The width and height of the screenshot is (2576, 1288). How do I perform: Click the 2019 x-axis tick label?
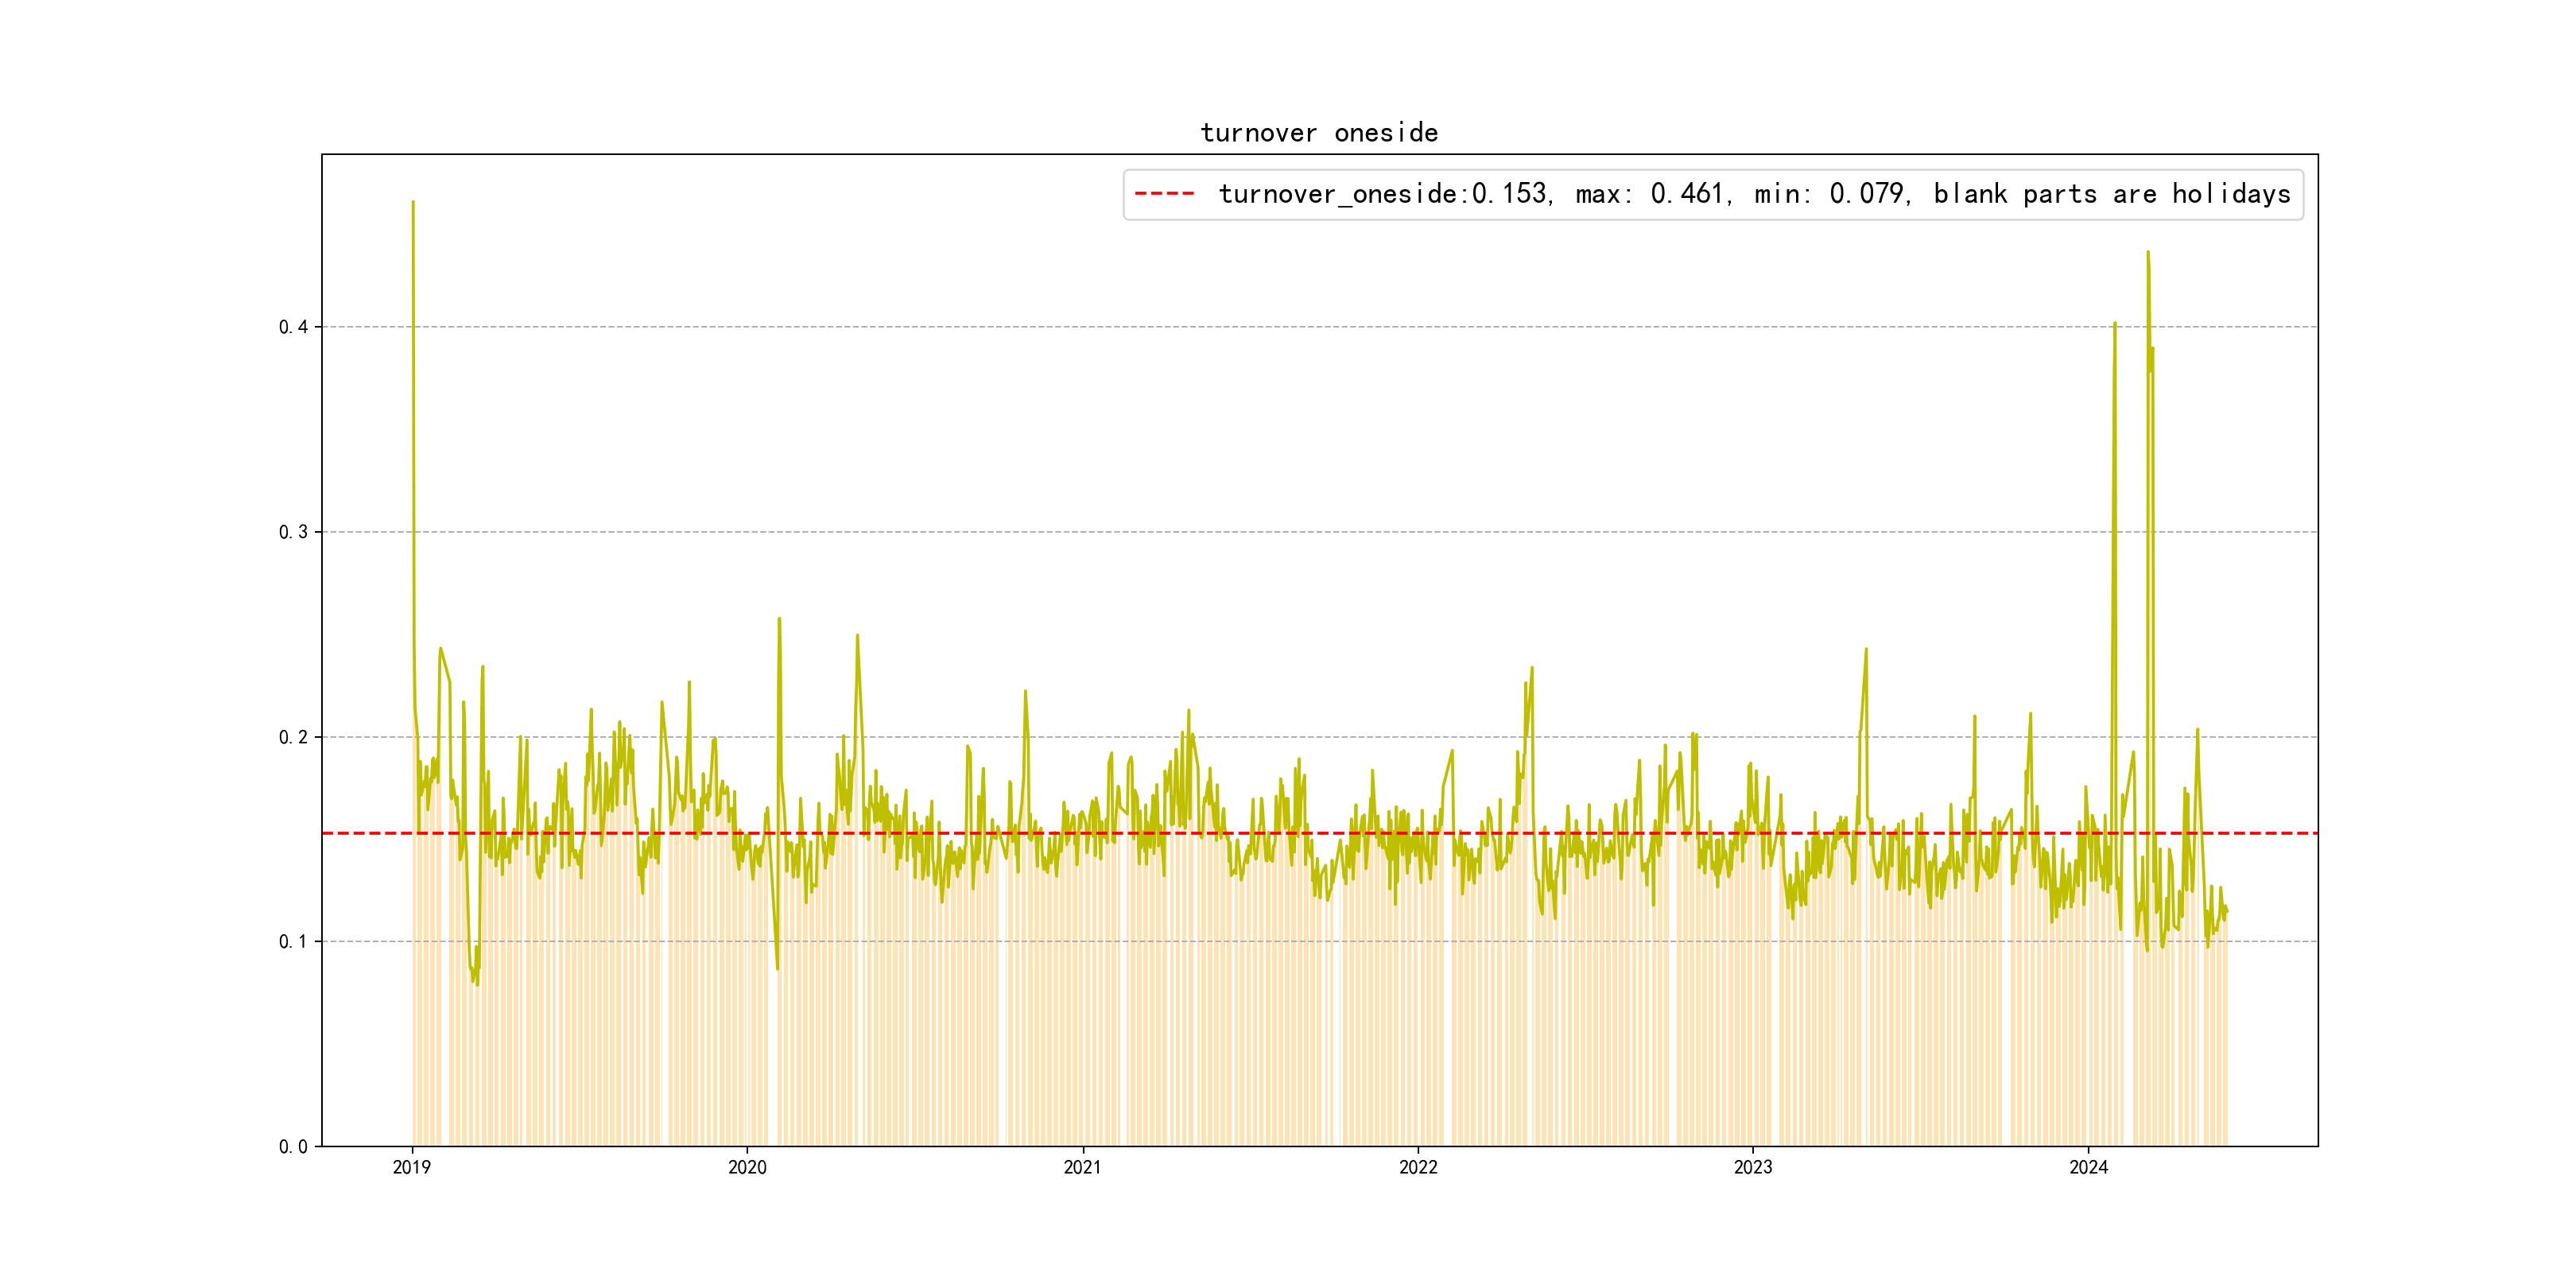412,1167
